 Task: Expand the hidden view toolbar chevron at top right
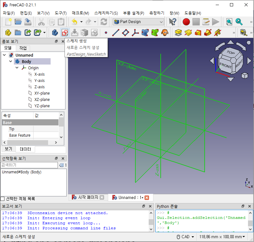pos(251,22)
